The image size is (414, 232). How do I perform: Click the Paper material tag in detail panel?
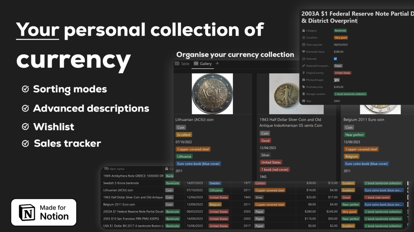(338, 66)
